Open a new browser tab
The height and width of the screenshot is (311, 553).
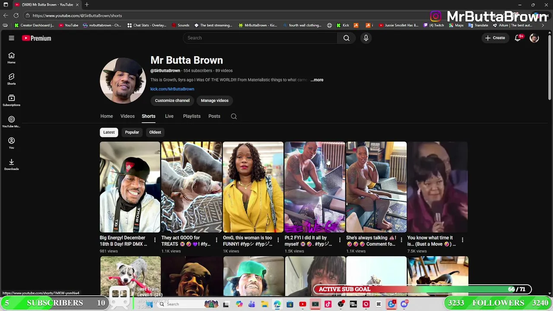tap(87, 4)
